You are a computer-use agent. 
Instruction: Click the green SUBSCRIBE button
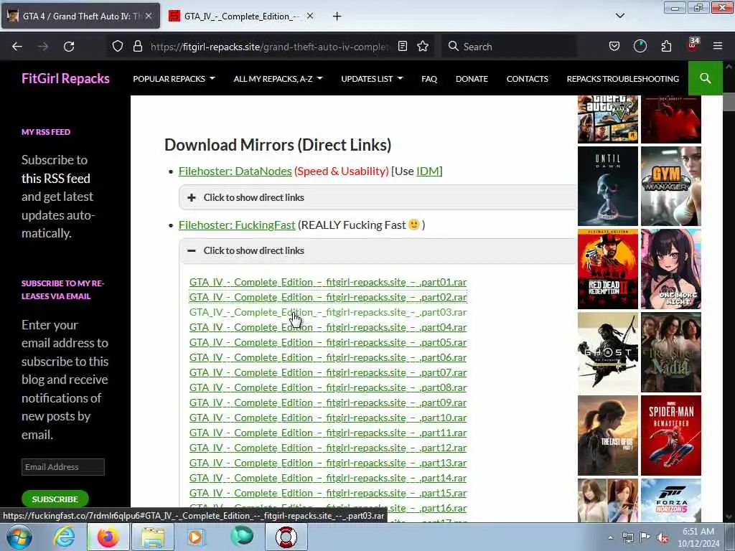pos(55,499)
